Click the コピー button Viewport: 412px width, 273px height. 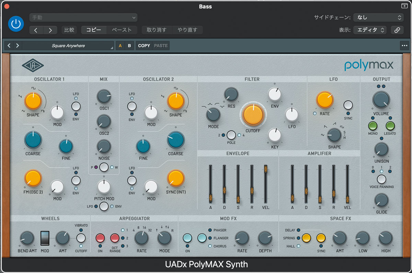point(94,30)
